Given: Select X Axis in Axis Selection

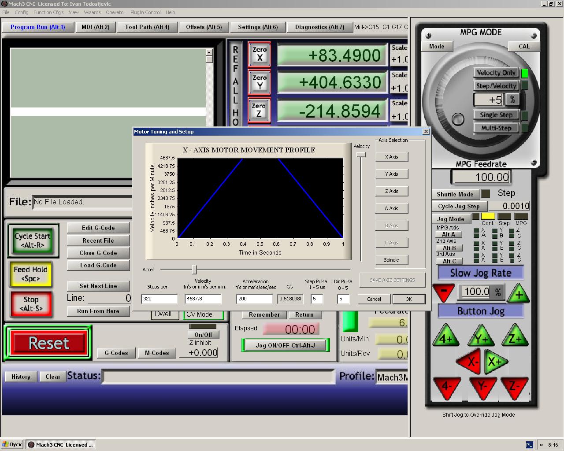Looking at the screenshot, I should coord(391,157).
